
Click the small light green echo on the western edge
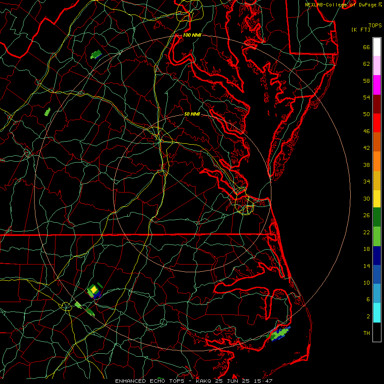click(47, 112)
